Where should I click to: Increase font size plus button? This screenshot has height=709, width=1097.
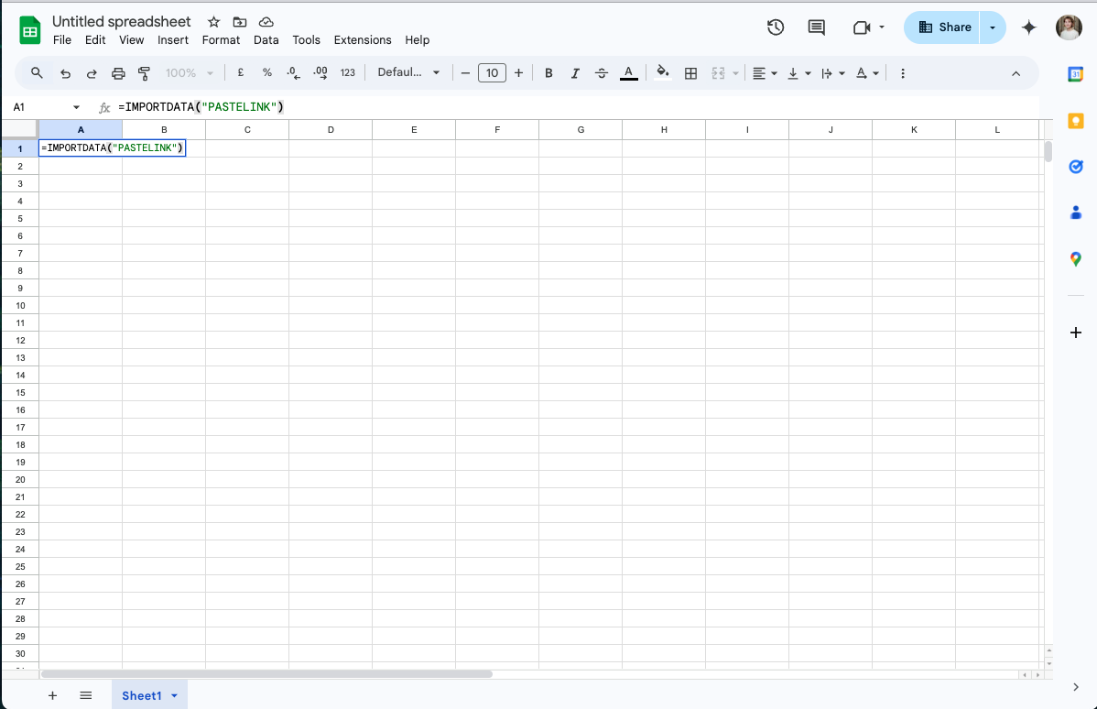coord(518,72)
